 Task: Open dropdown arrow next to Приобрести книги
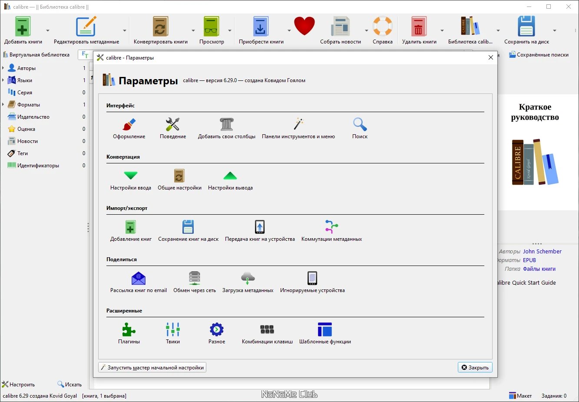coord(289,30)
